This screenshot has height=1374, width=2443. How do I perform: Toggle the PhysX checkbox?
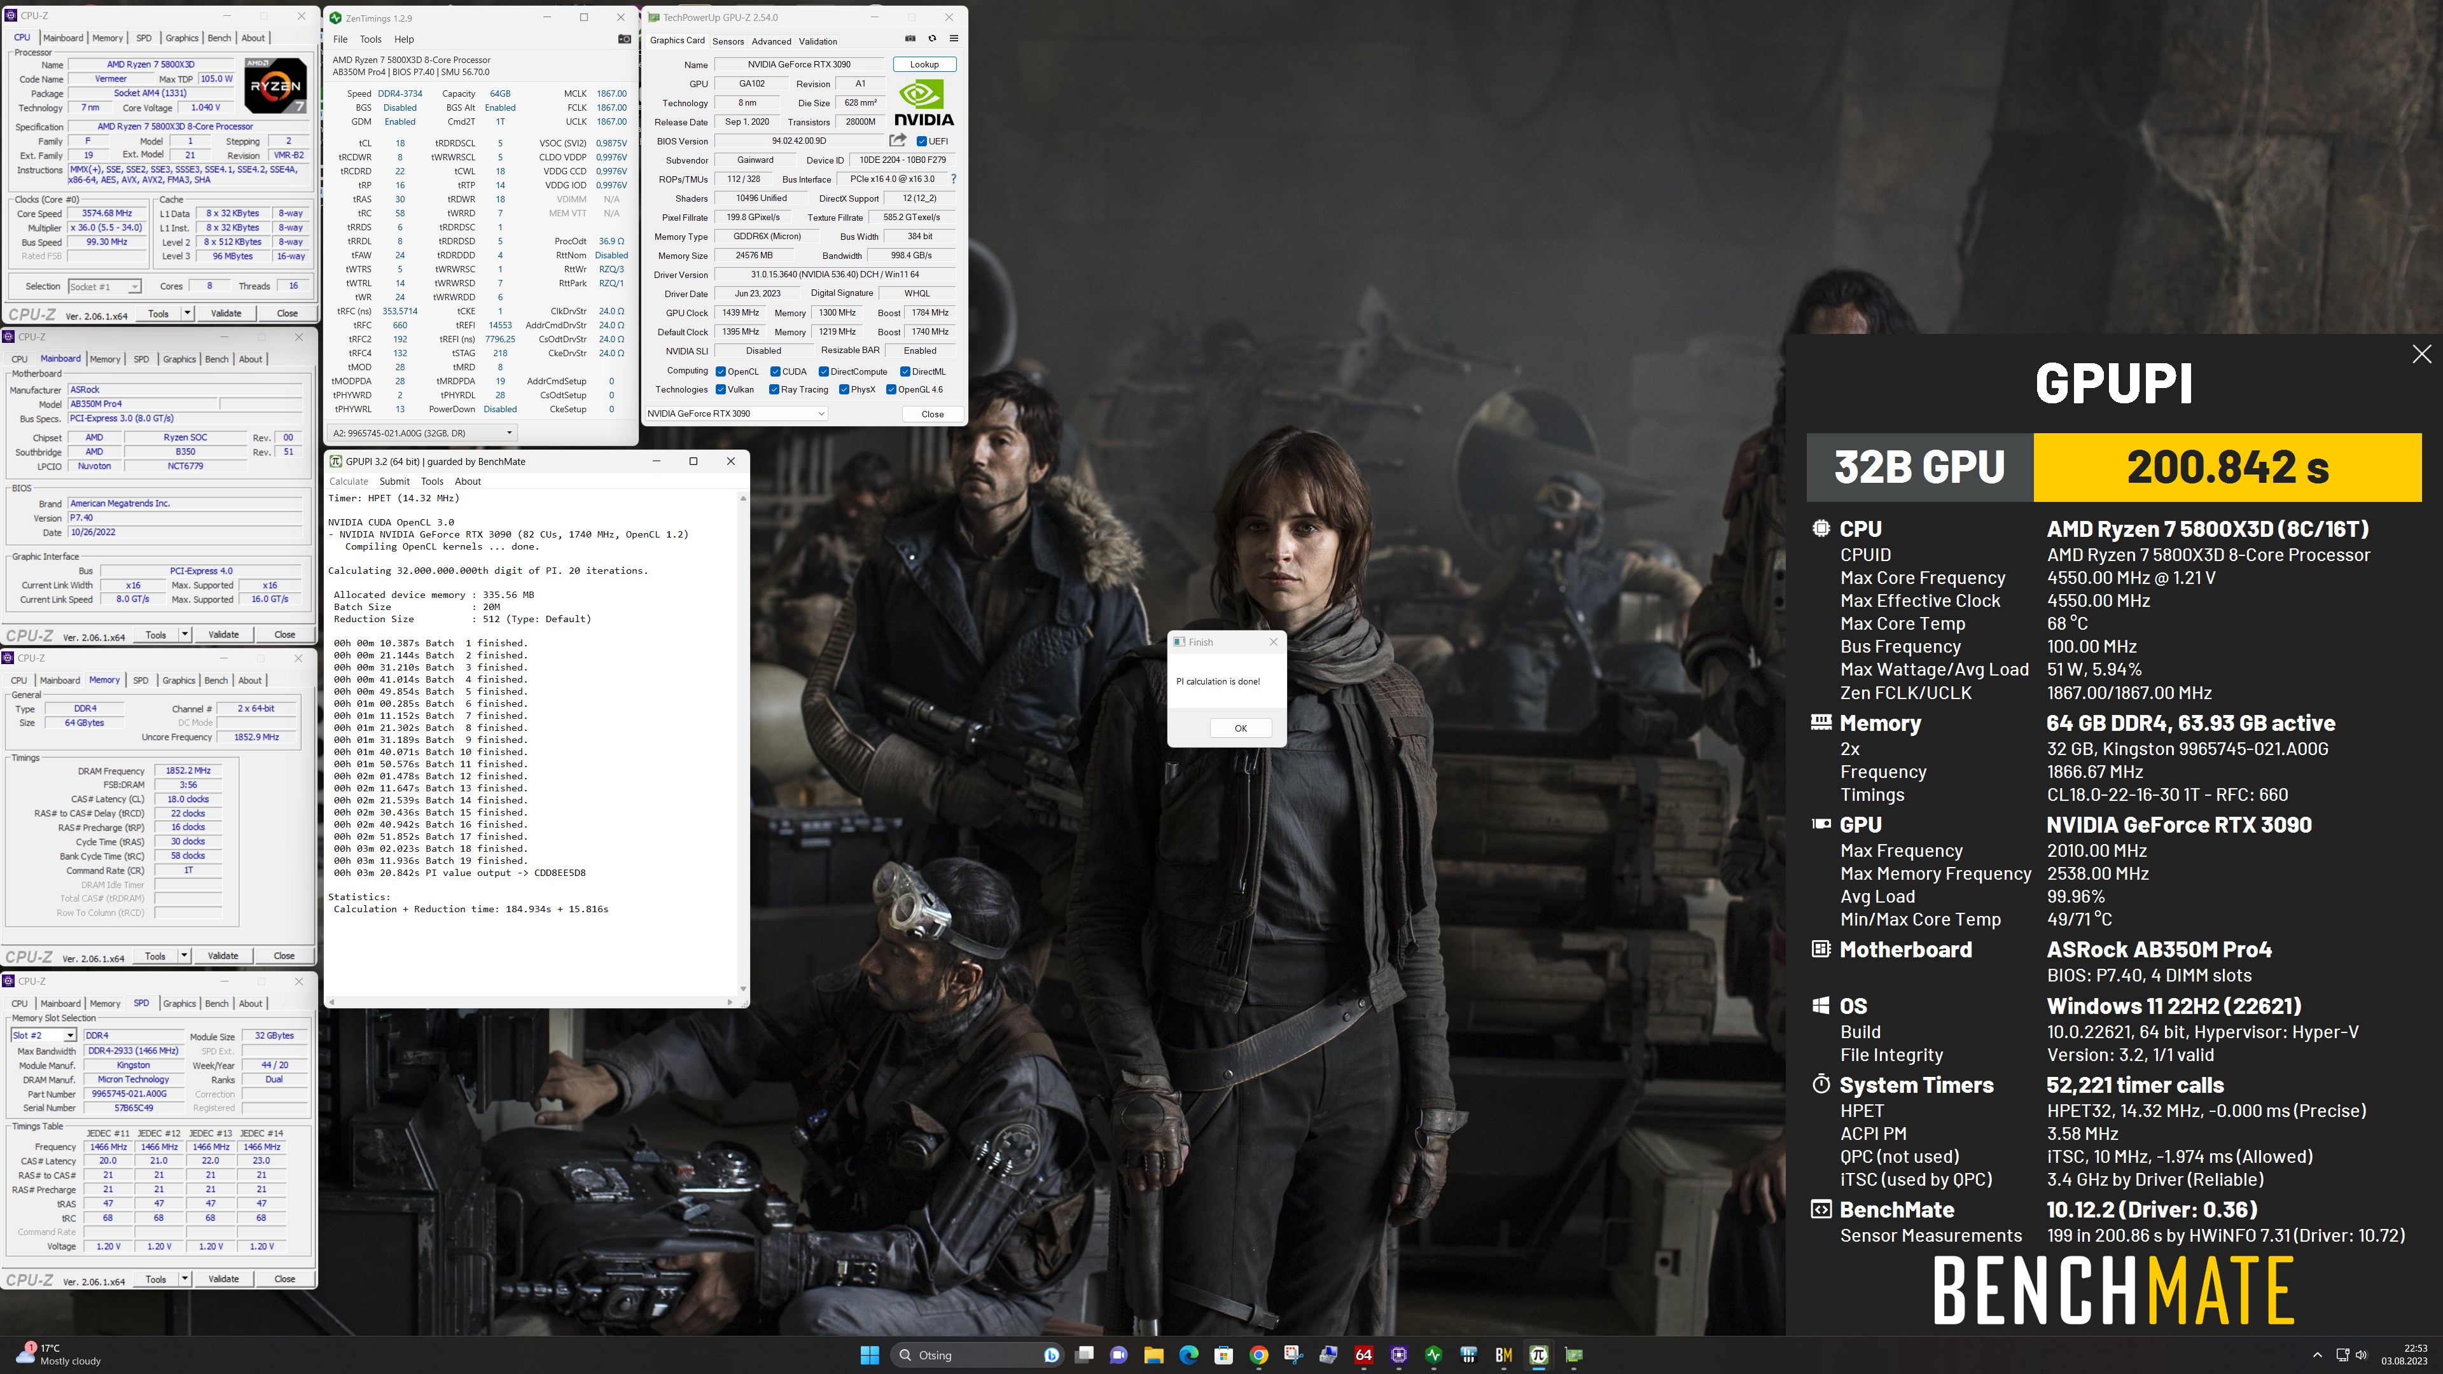coord(844,389)
